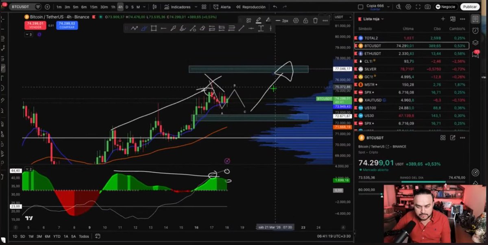This screenshot has height=245, width=488.
Task: Lock the selected drawing padlock icon
Action: click(x=305, y=20)
